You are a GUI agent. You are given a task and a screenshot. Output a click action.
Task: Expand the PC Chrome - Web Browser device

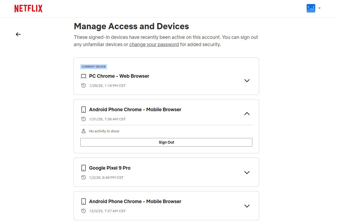[x=247, y=80]
